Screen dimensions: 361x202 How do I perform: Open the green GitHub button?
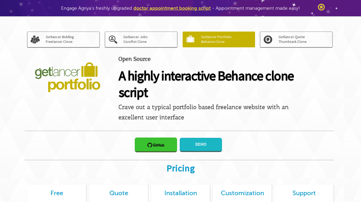[156, 145]
